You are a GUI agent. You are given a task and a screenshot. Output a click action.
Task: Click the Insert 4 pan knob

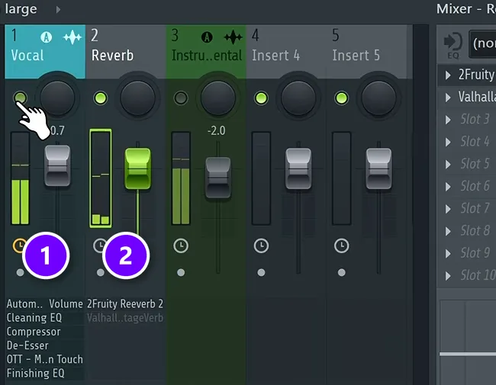[x=298, y=98]
